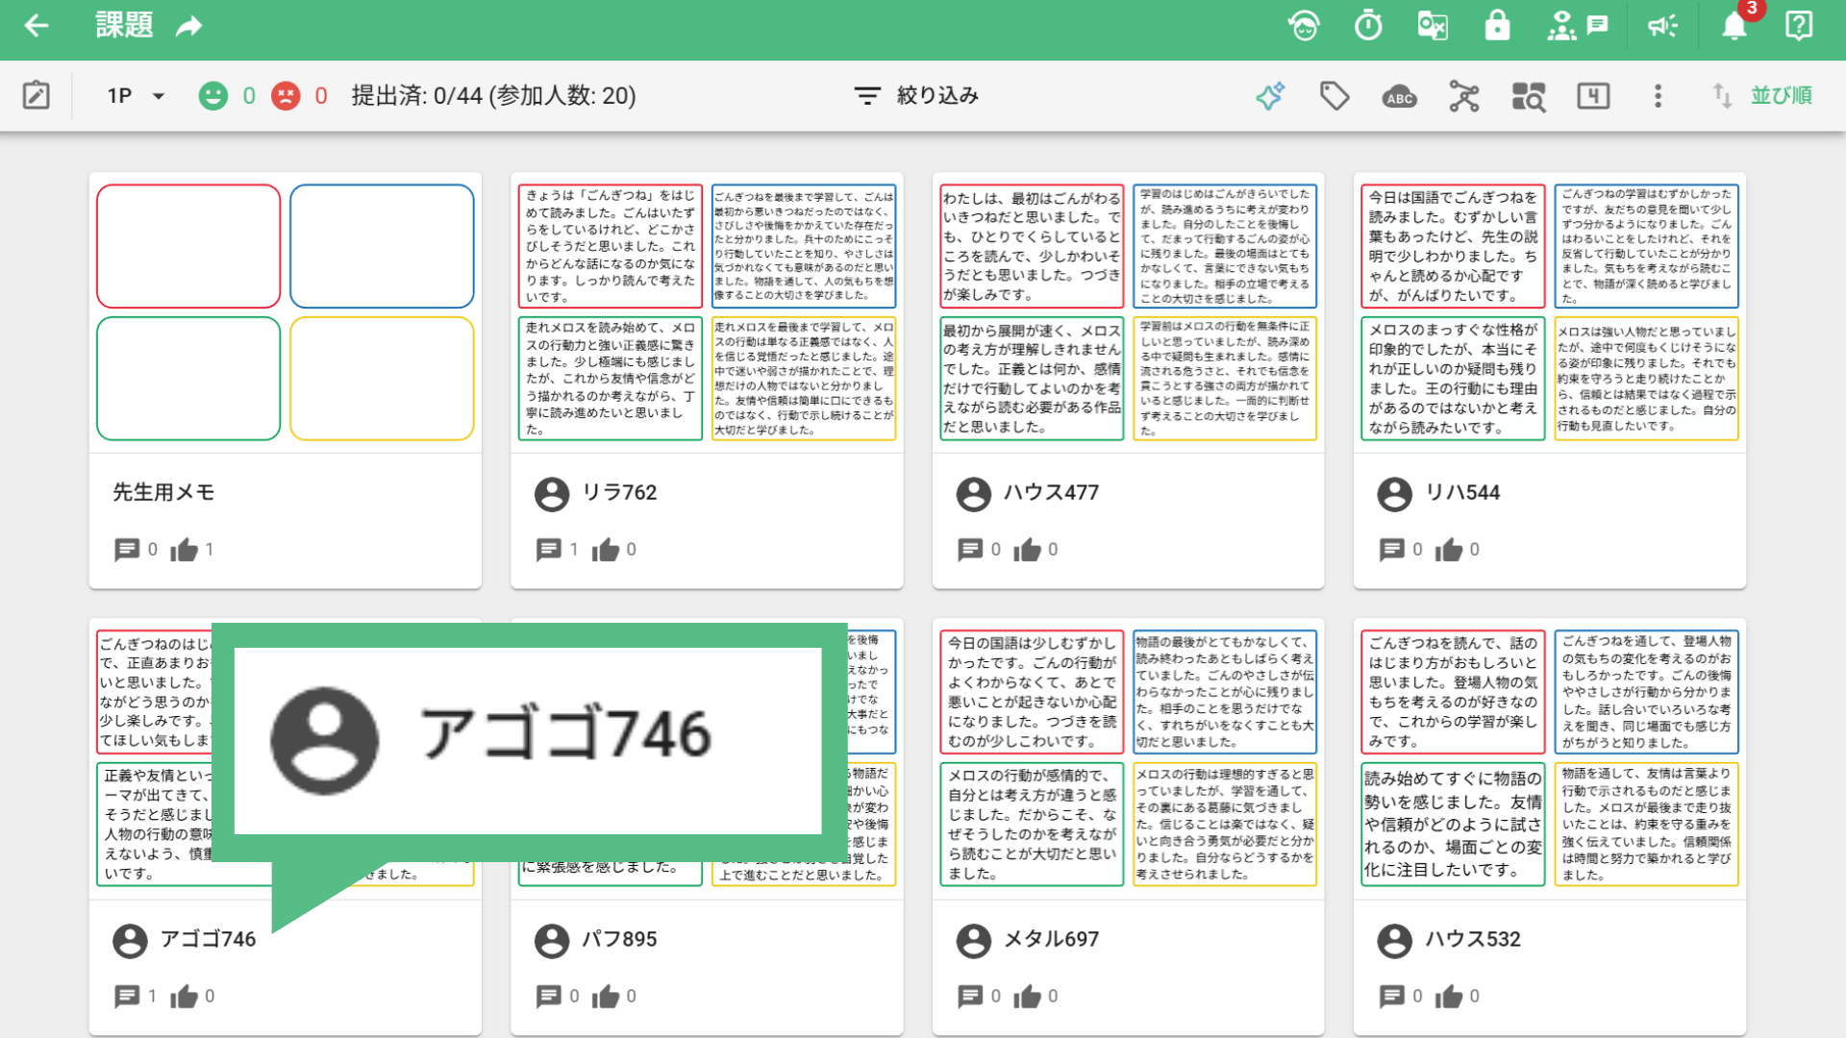Open comments on ハウス477 card
The height and width of the screenshot is (1038, 1846).
coord(970,550)
